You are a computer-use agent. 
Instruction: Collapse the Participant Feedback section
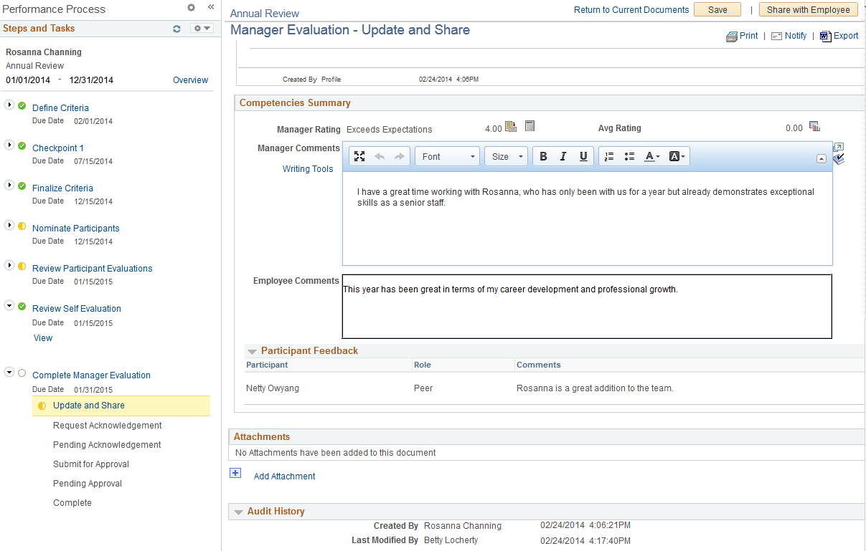252,351
